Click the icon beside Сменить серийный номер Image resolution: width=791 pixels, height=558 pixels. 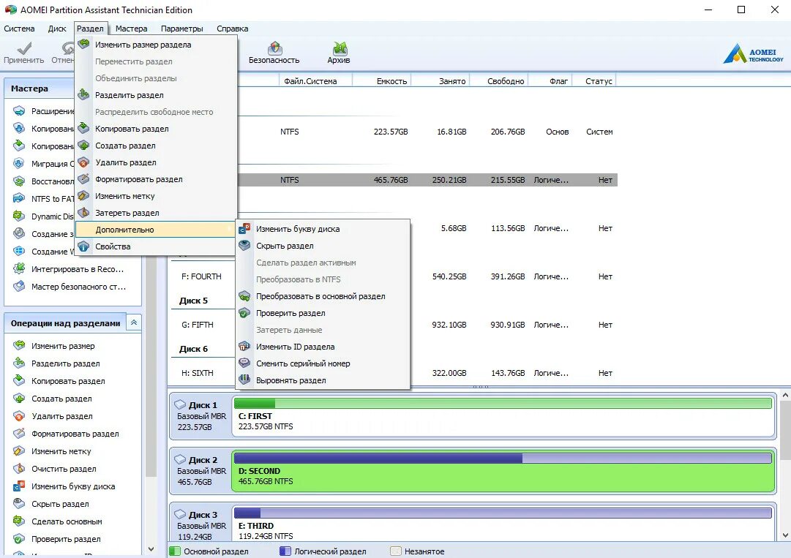point(244,363)
